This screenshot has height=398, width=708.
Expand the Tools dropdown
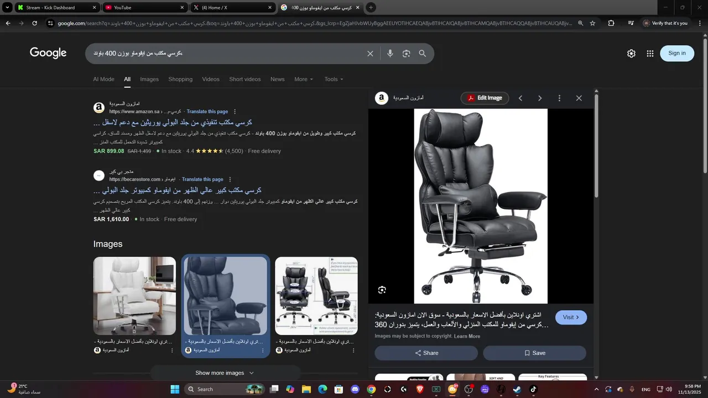334,79
